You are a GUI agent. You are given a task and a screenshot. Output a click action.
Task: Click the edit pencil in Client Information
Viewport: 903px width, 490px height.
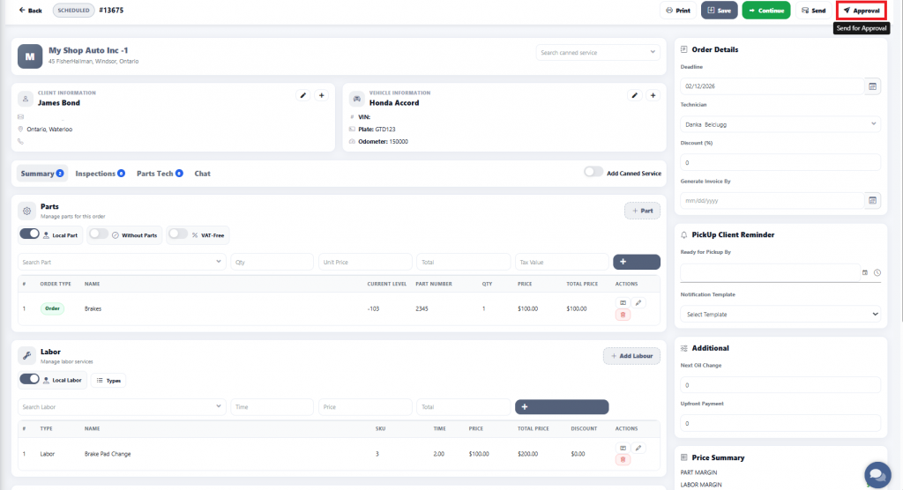[x=303, y=95]
